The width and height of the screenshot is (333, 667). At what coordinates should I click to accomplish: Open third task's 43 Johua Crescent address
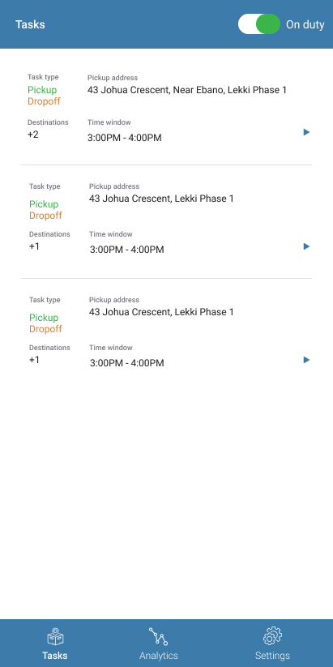click(161, 312)
